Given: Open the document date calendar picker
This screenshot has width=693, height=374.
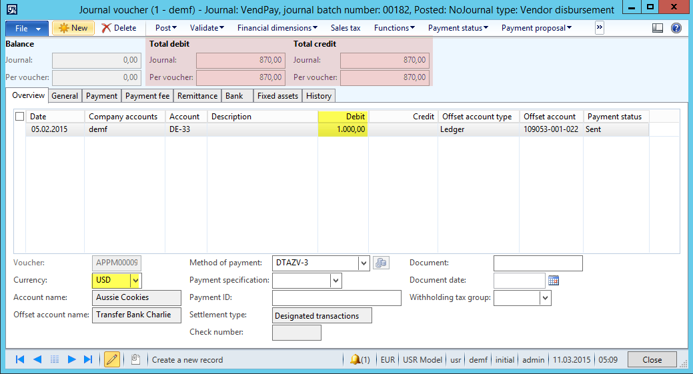Looking at the screenshot, I should pos(554,281).
